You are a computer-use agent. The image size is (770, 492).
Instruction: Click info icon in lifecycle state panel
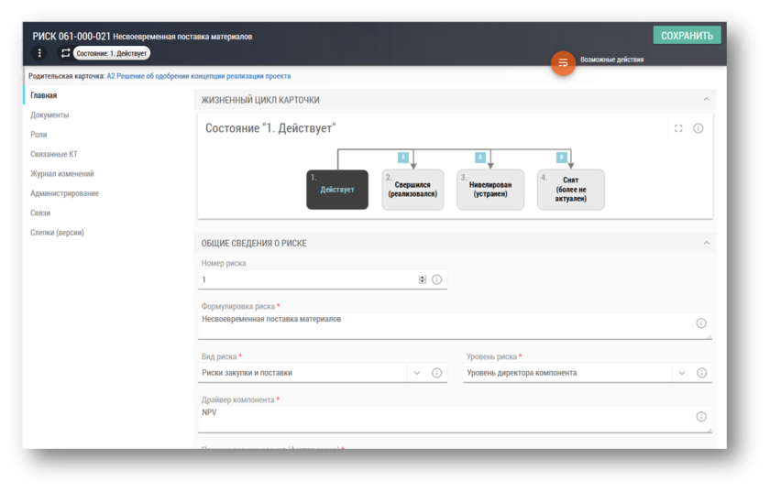point(698,129)
